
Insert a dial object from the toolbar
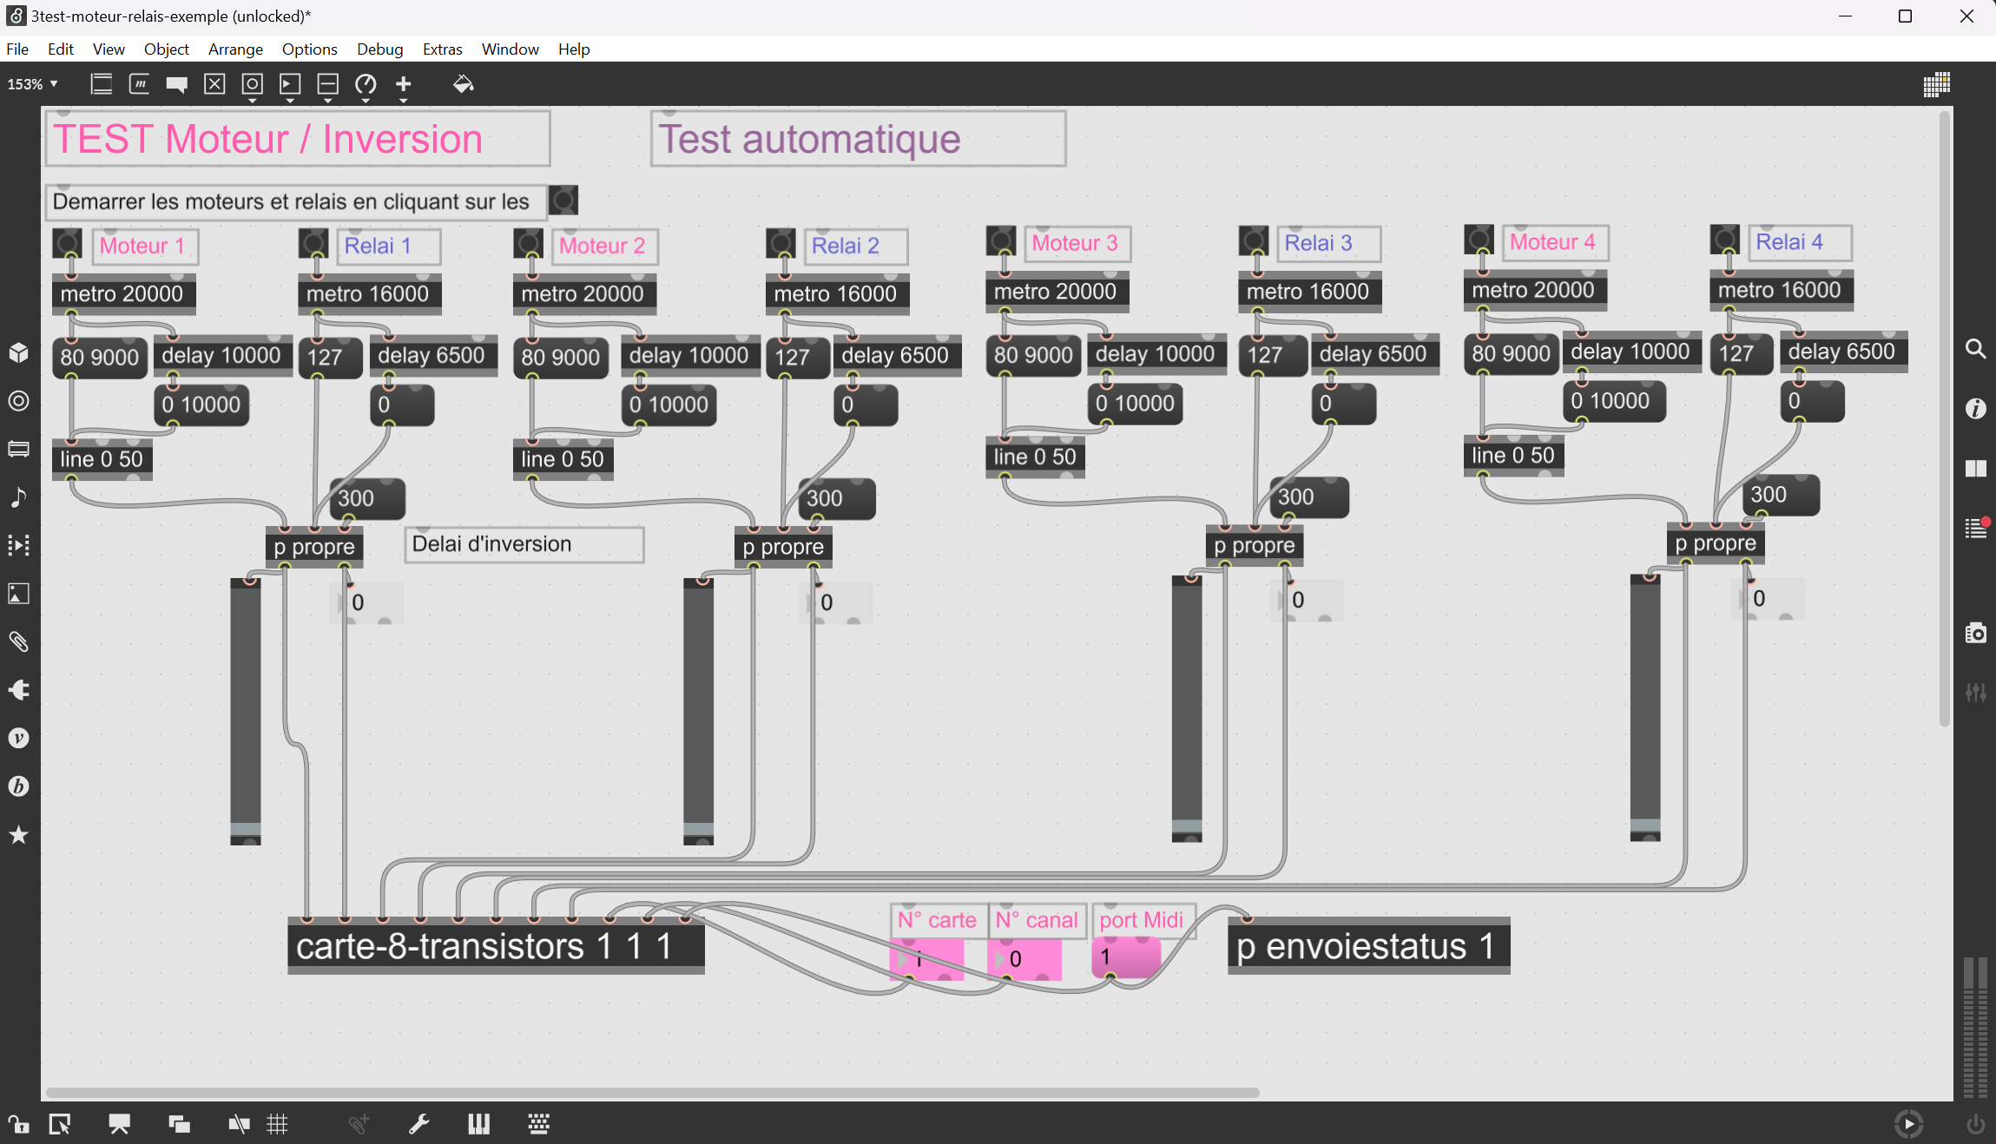click(366, 84)
